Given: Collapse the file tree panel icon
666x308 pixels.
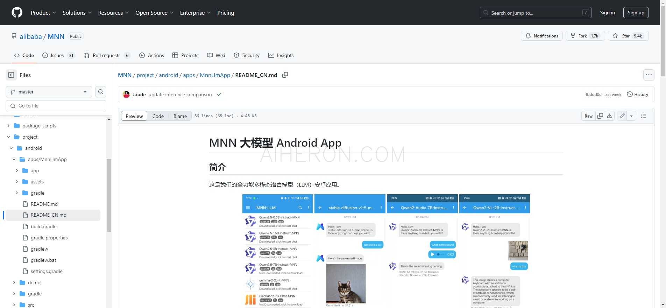Looking at the screenshot, I should (11, 75).
